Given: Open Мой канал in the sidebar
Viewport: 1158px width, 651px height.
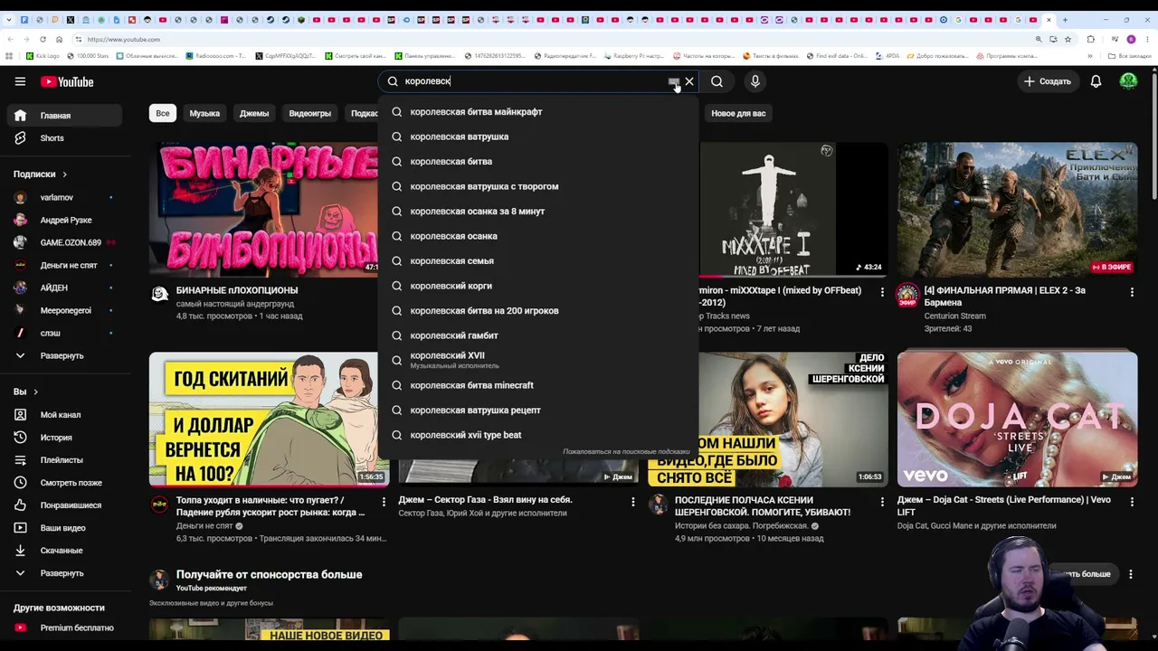Looking at the screenshot, I should 65,415.
